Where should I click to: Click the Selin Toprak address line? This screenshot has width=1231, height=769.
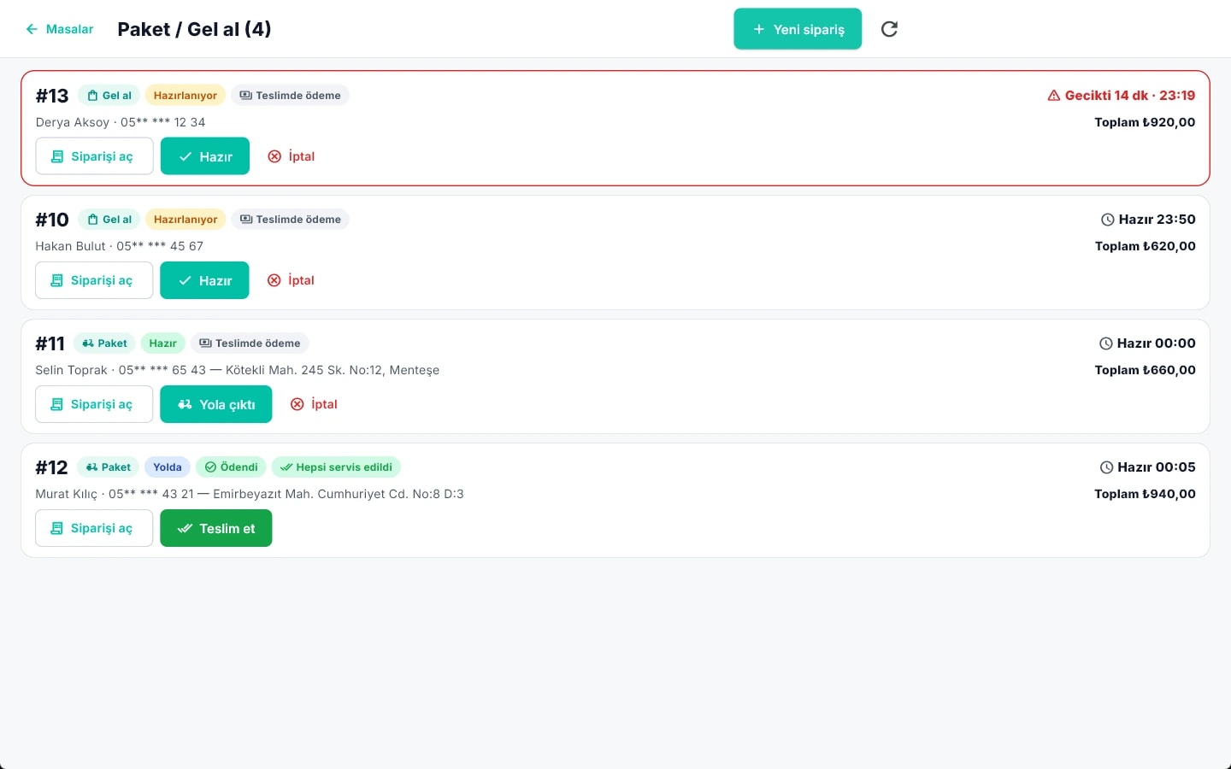point(237,370)
